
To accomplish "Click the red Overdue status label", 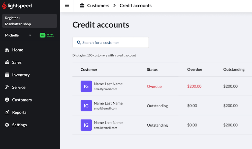I will pos(154,86).
